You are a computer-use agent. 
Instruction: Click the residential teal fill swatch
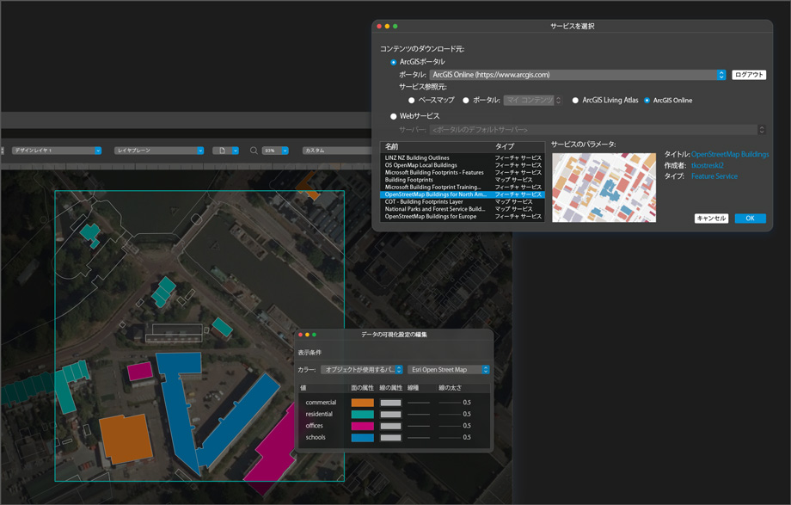362,415
